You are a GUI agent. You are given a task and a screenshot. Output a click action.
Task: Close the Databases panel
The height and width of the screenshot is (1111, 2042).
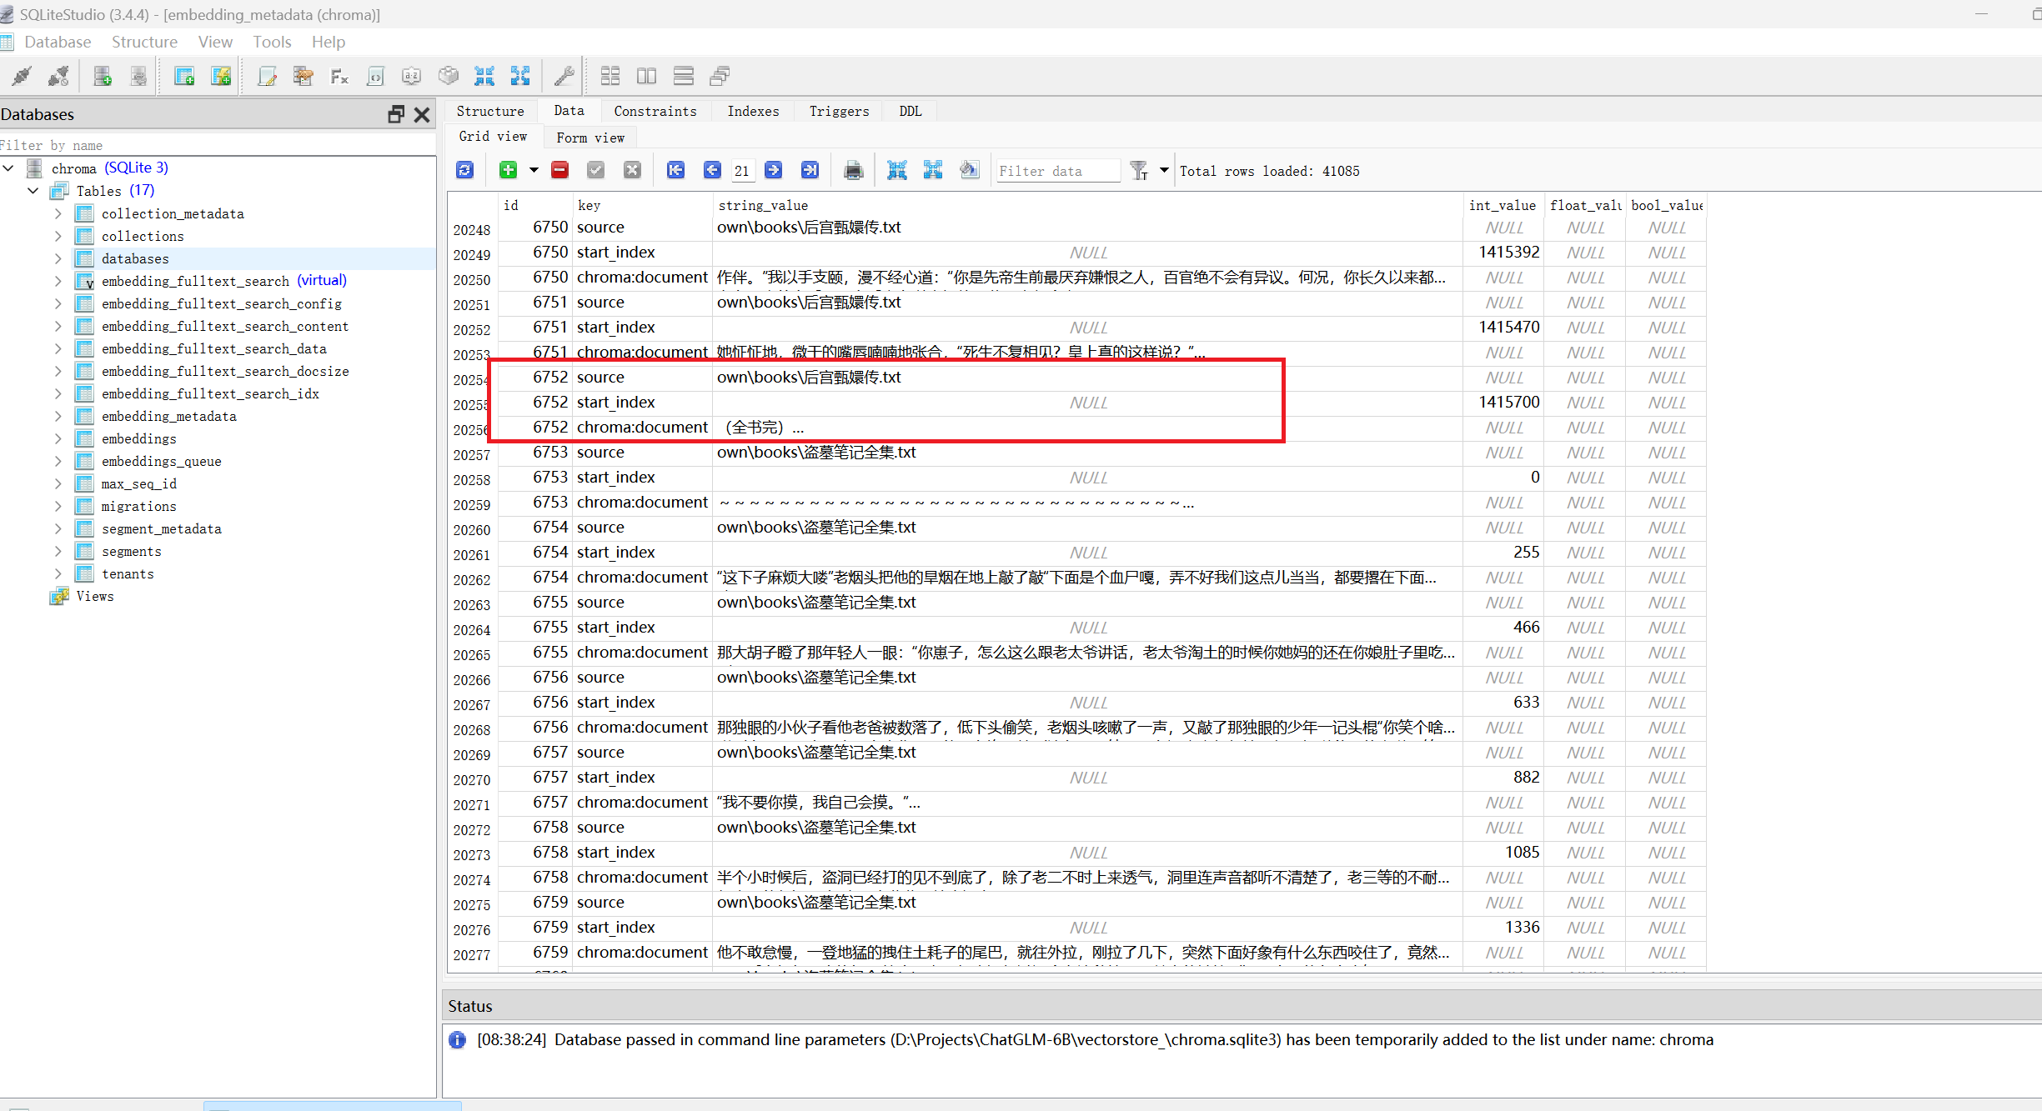pos(422,114)
